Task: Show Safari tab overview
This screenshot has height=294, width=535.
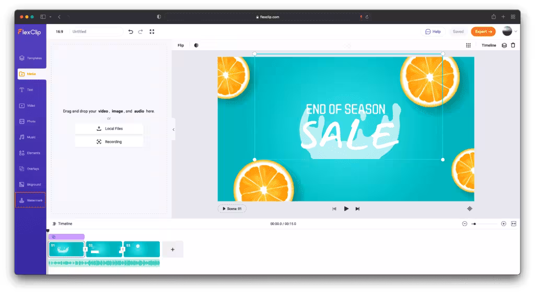Action: 513,17
